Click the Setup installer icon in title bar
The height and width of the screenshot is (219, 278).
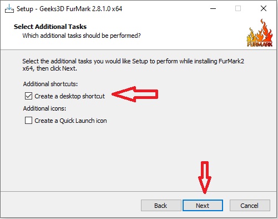9,8
